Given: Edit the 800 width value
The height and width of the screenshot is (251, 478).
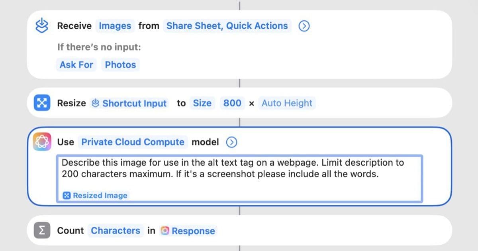Looking at the screenshot, I should tap(232, 103).
